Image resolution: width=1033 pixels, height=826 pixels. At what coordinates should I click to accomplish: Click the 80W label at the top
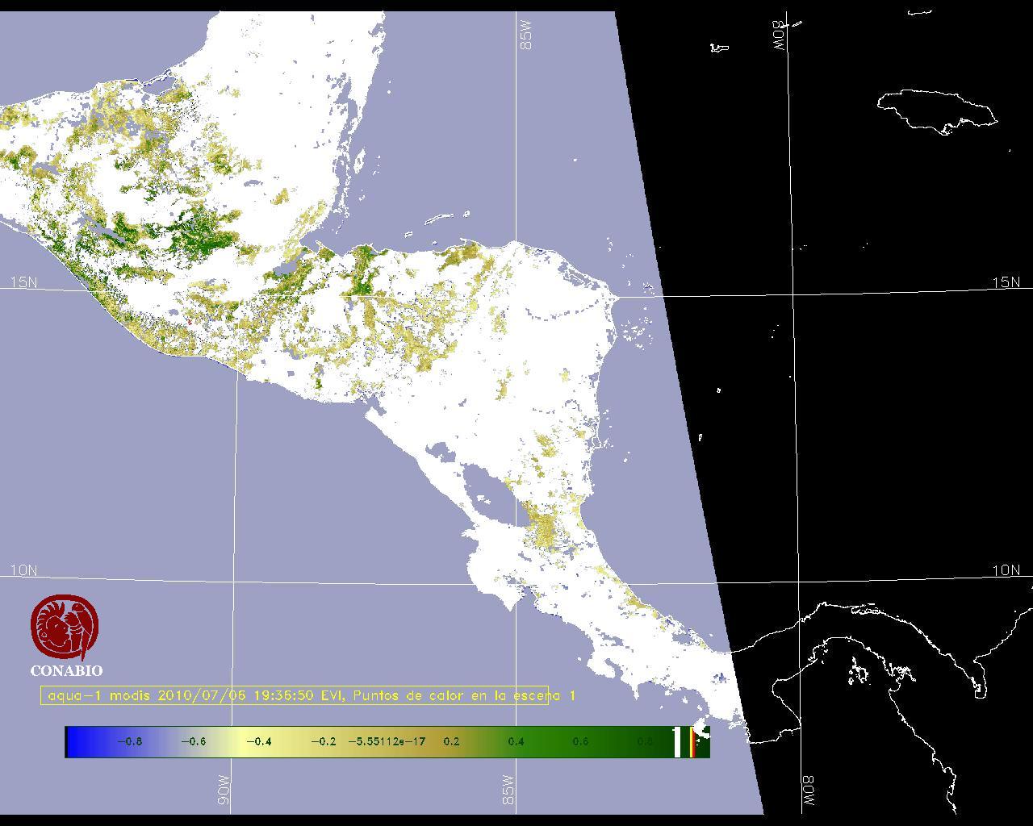780,36
